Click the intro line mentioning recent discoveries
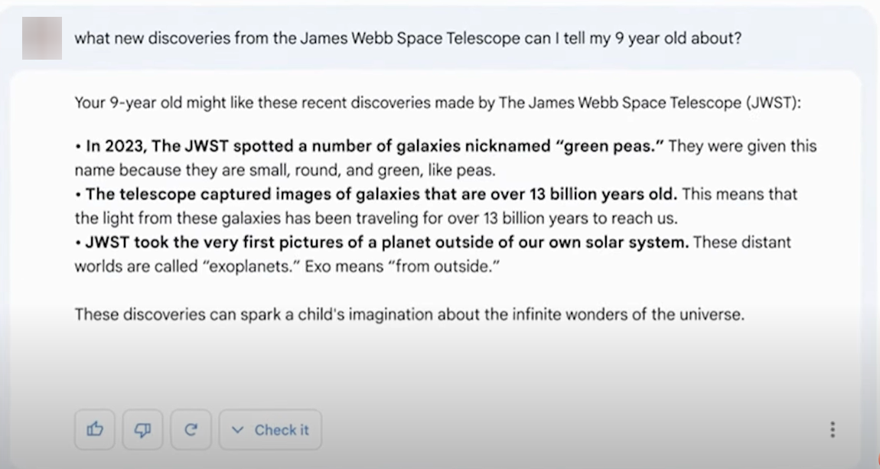This screenshot has height=469, width=880. [x=438, y=103]
